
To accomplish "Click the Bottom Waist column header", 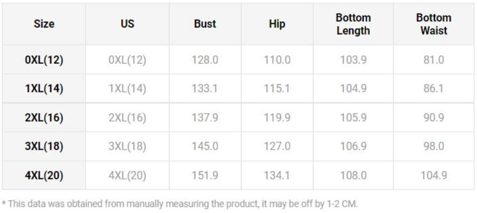I will pos(434,24).
